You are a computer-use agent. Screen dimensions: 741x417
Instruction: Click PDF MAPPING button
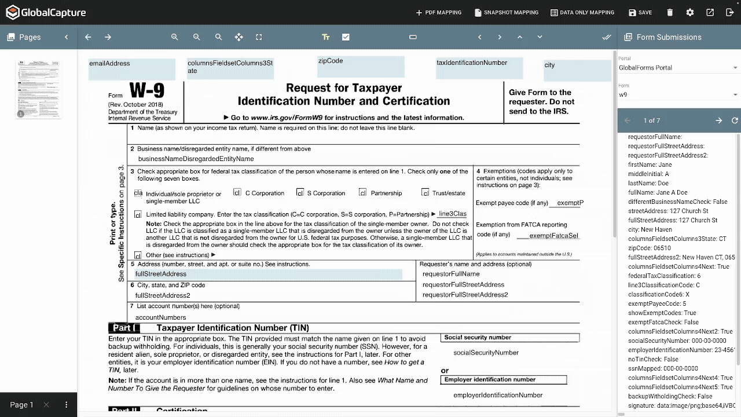pos(439,12)
